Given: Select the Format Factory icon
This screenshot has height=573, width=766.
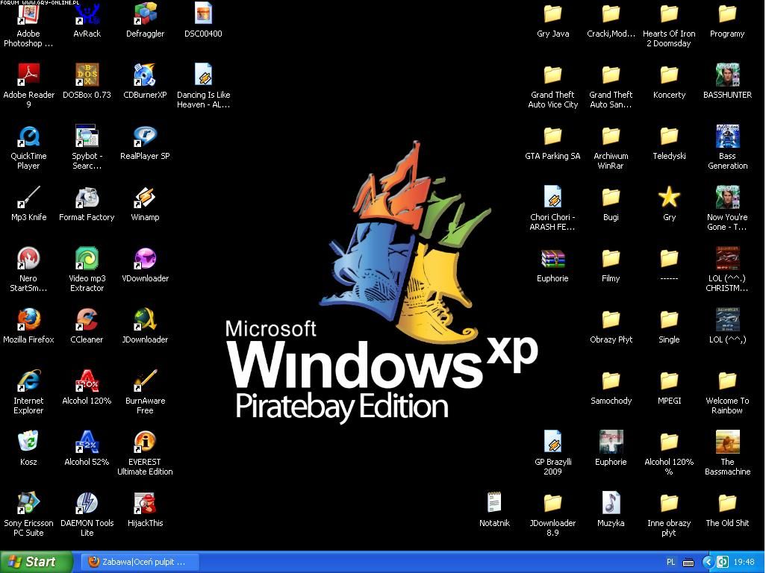Looking at the screenshot, I should [87, 197].
